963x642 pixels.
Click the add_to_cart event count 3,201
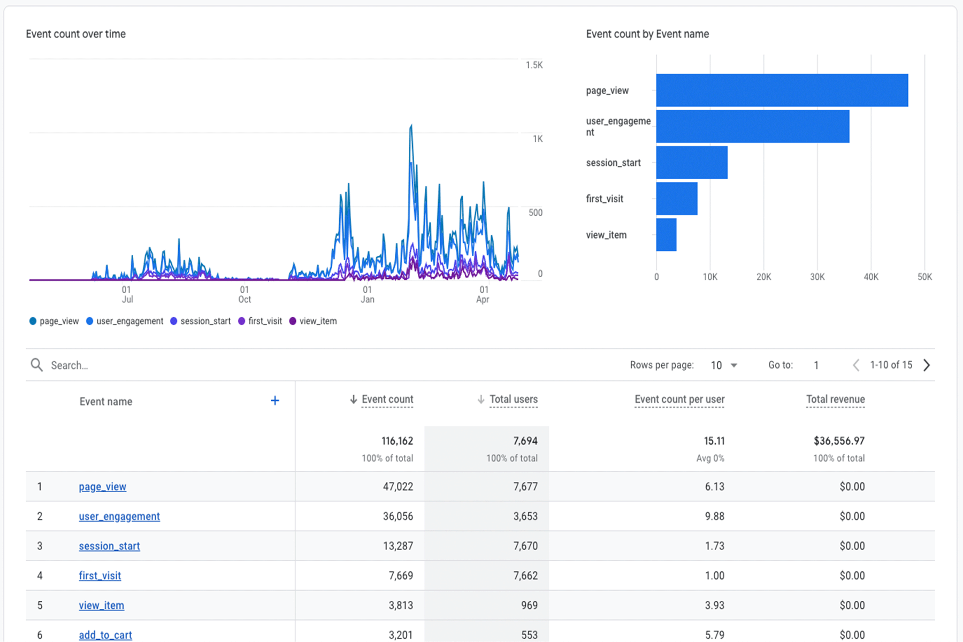[x=401, y=635]
